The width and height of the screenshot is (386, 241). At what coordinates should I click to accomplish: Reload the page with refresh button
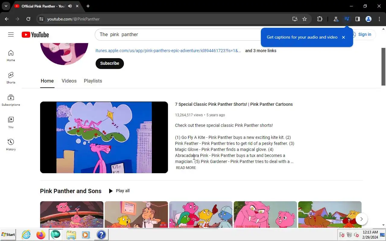28,19
